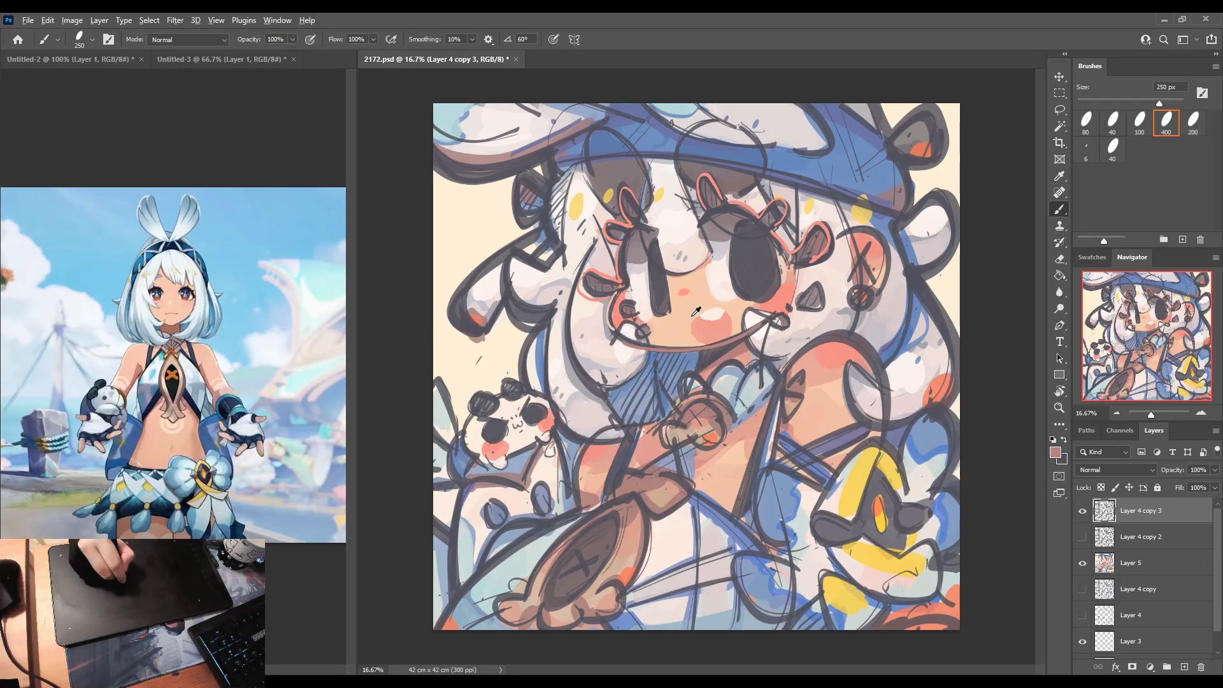Select the Crop tool
Screen dimensions: 1223x688
click(1059, 143)
